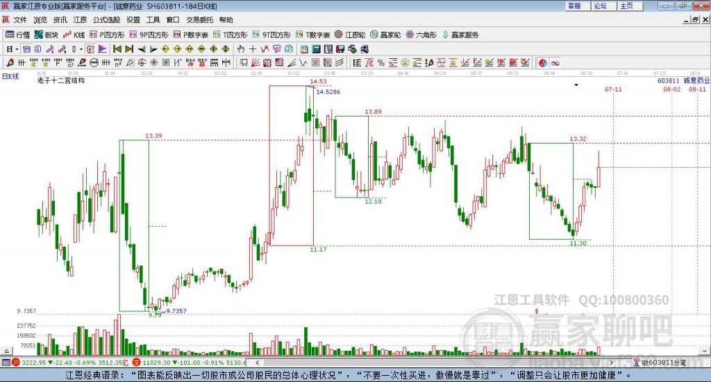Open the 公式选股 menu
This screenshot has width=711, height=382.
[x=106, y=20]
